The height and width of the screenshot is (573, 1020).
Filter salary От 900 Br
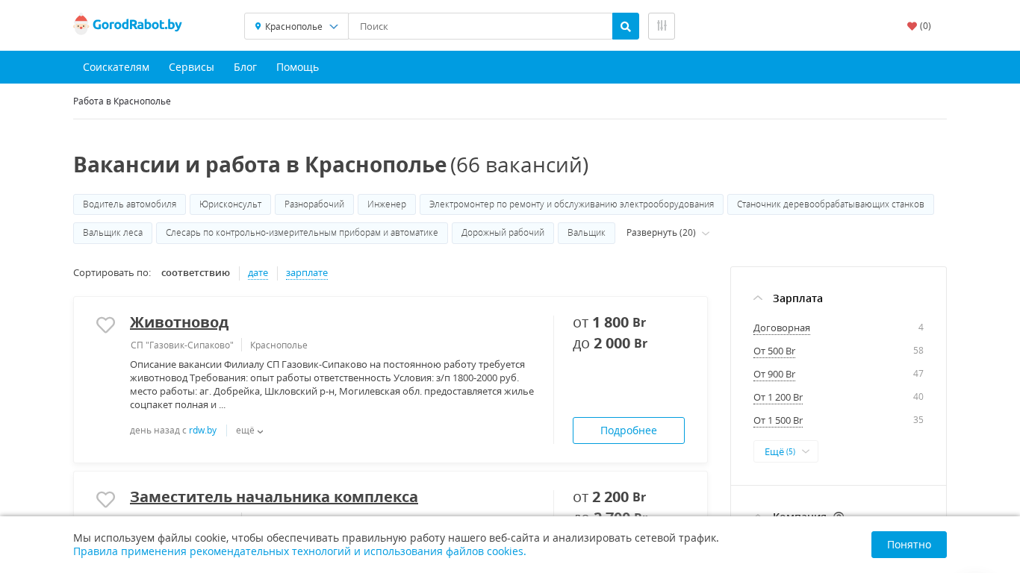pos(774,375)
